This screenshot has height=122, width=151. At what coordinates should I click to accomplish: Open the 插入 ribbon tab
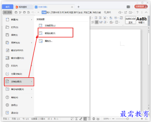click(49, 12)
